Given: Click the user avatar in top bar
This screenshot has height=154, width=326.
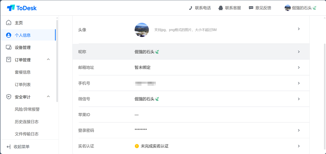Looking at the screenshot, I should pyautogui.click(x=288, y=8).
